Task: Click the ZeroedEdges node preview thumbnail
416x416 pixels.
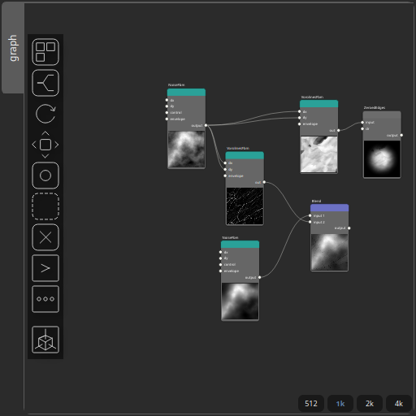Action: 382,159
